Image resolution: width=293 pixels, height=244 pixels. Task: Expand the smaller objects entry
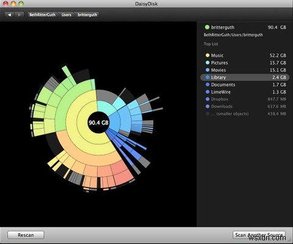pos(245,113)
